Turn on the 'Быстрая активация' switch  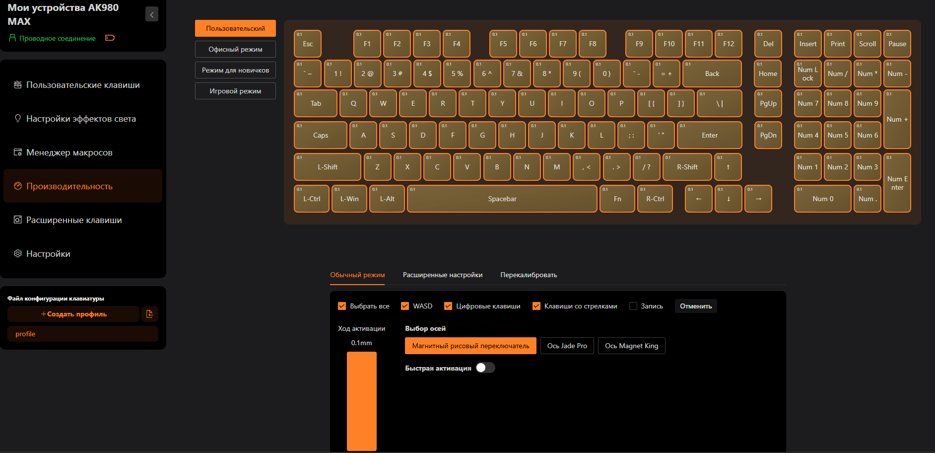(x=485, y=368)
